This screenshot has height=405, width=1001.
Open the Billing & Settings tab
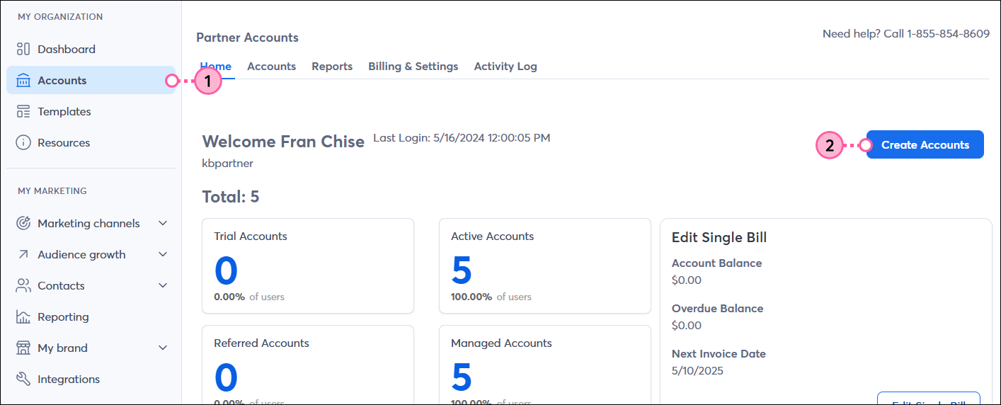[x=413, y=66]
